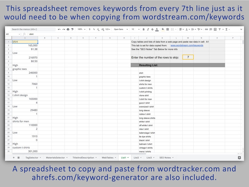
Task: Click the horizontal scrollbar under the grid
Action: 79,154
